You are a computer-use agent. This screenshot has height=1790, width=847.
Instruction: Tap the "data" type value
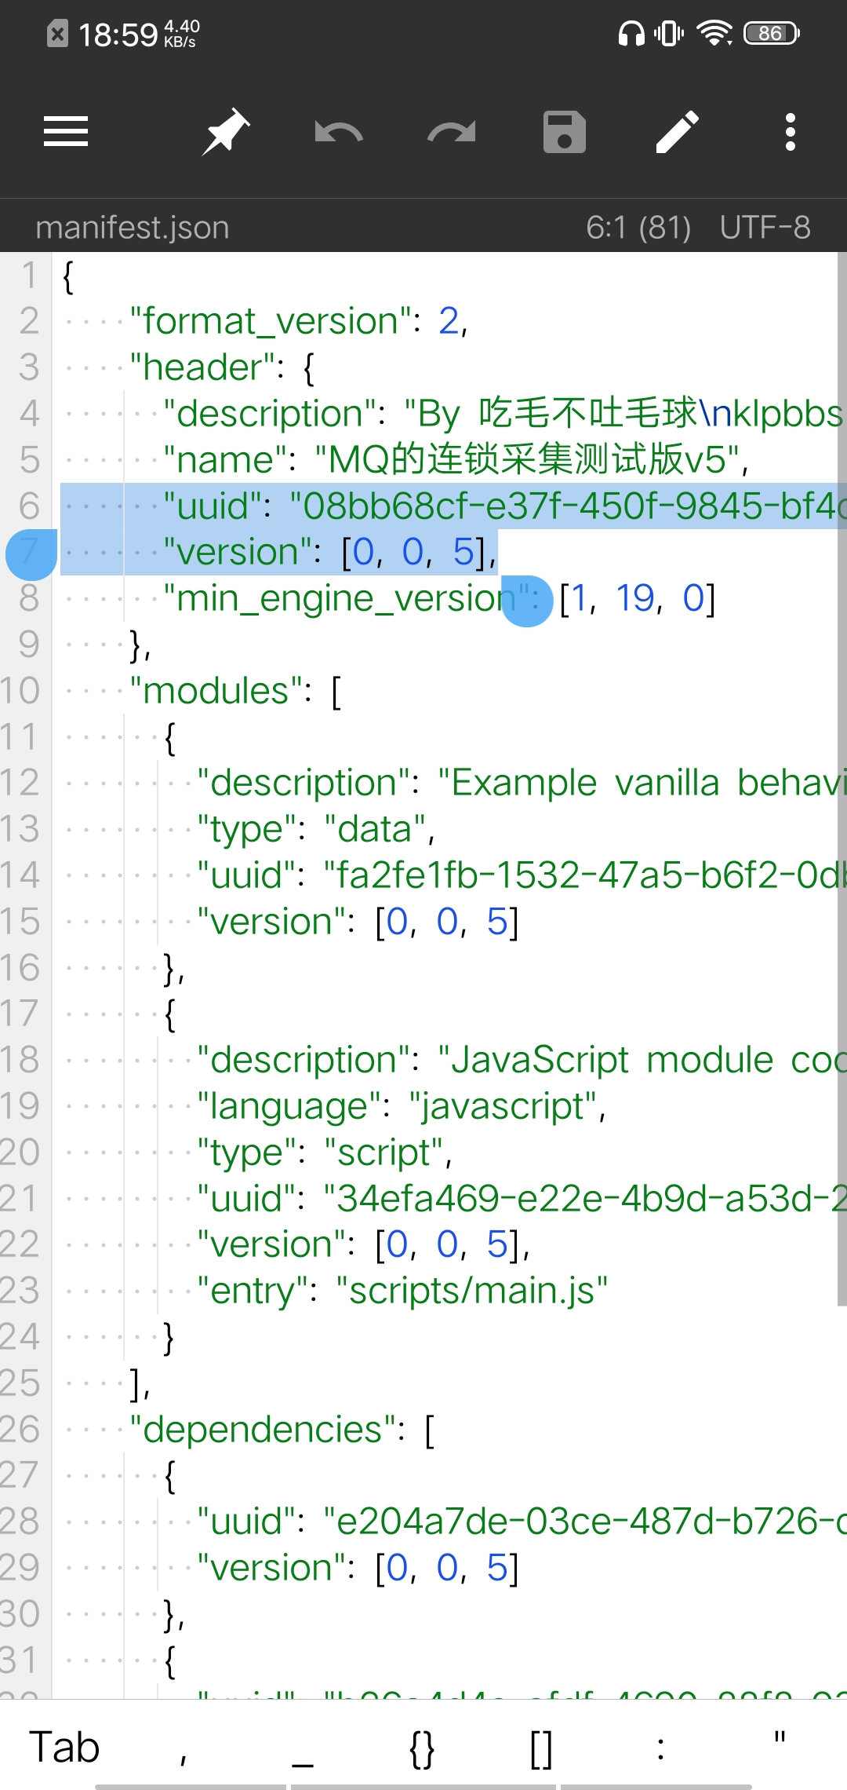click(x=374, y=829)
